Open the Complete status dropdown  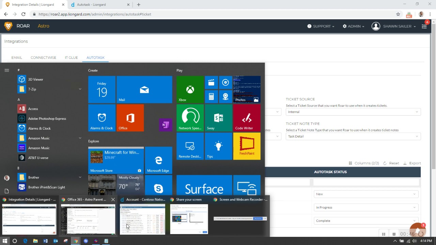click(x=366, y=220)
